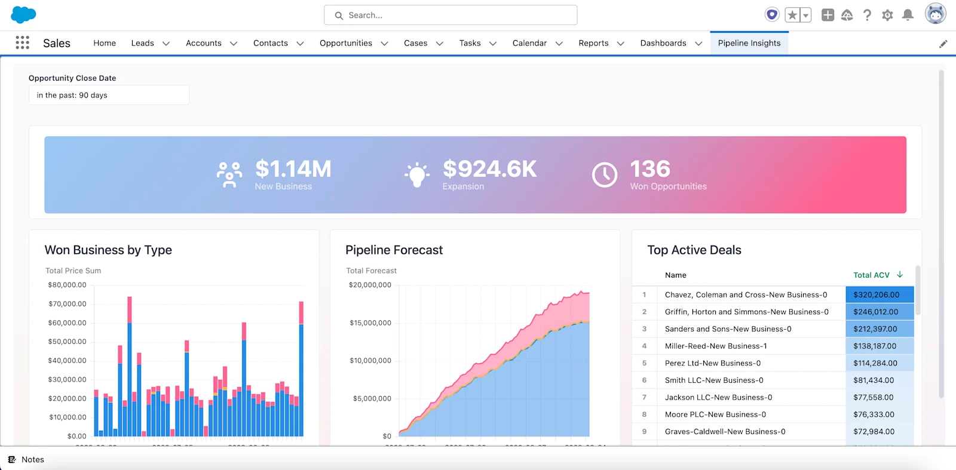Select the Pipeline Insights tab
This screenshot has width=956, height=470.
(x=749, y=43)
